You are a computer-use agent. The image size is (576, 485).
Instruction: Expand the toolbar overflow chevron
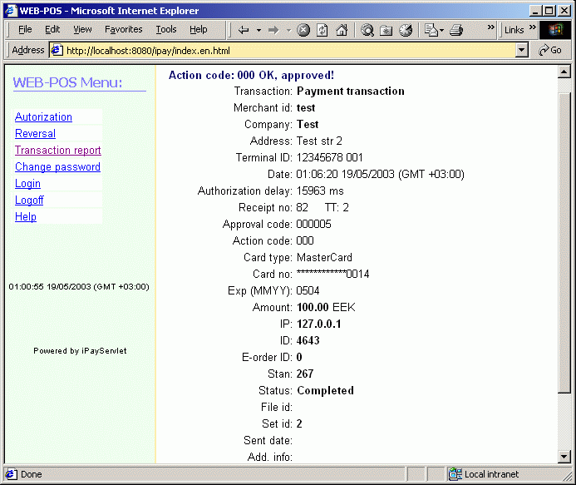(x=490, y=27)
